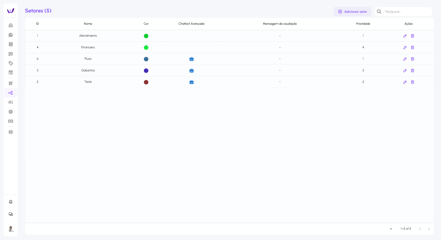Open the contacts book icon in sidebar
Viewport: 441px width, 240px height.
click(x=11, y=44)
